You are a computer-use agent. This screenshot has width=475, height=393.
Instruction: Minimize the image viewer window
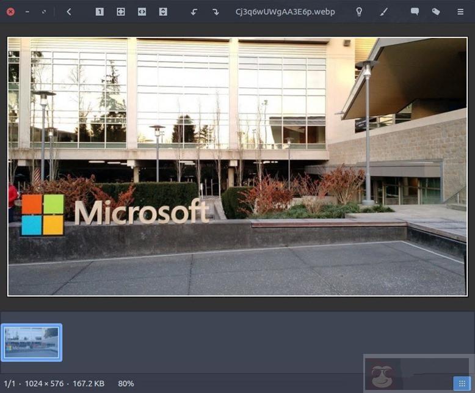coord(27,12)
